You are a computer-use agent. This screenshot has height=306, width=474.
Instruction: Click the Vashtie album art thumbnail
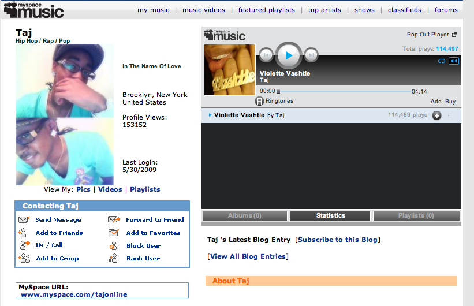click(x=230, y=70)
